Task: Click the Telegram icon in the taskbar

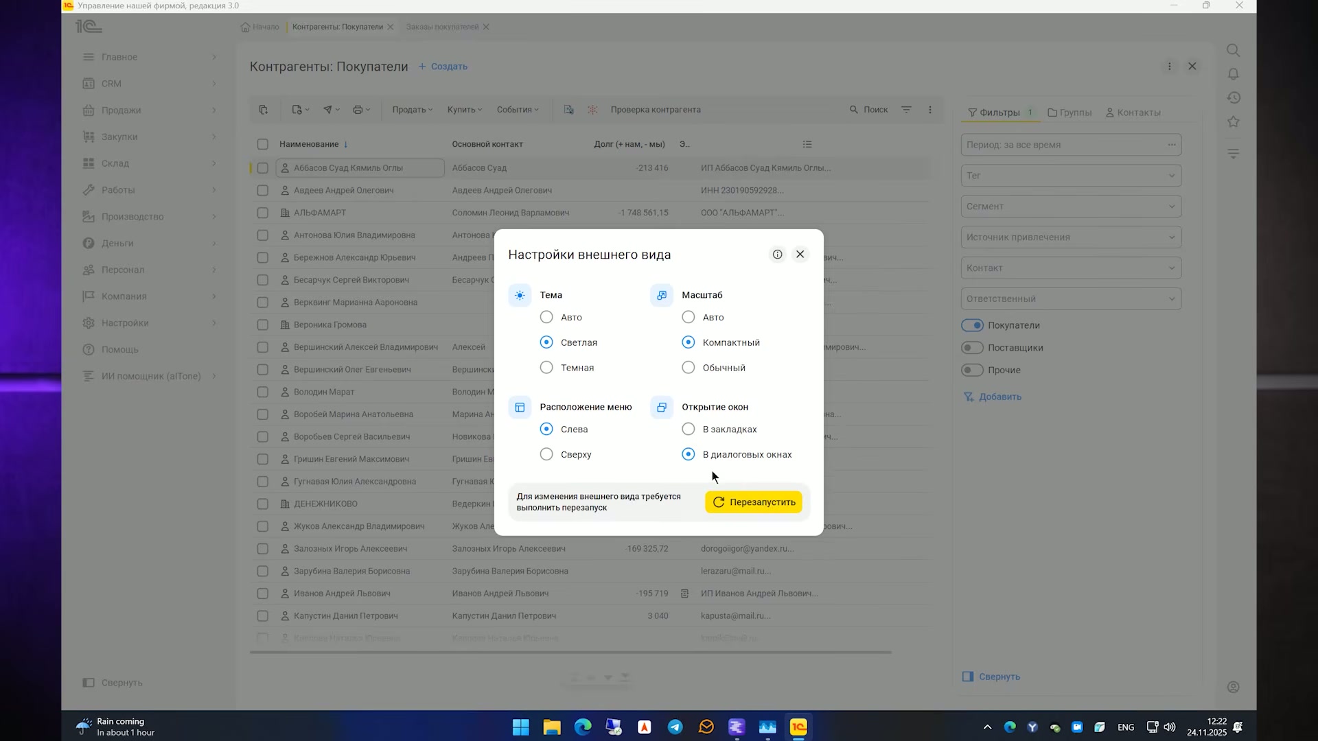Action: pyautogui.click(x=675, y=727)
